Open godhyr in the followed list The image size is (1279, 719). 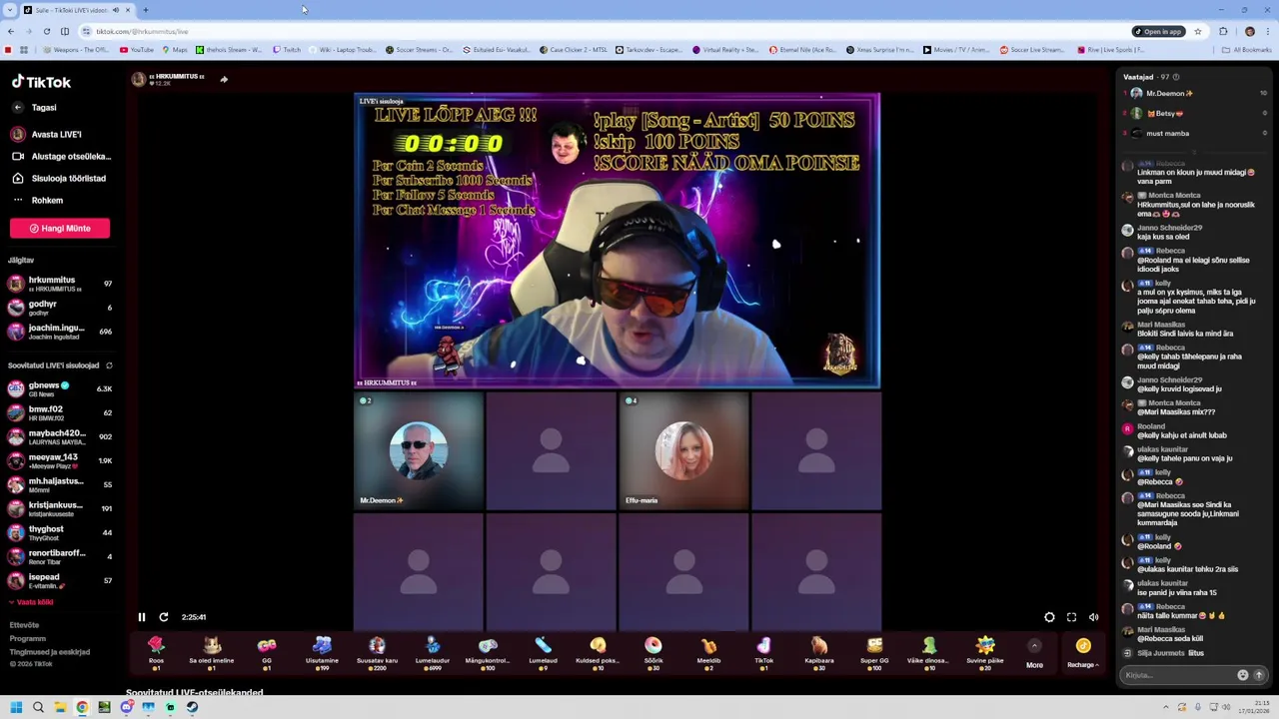60,308
